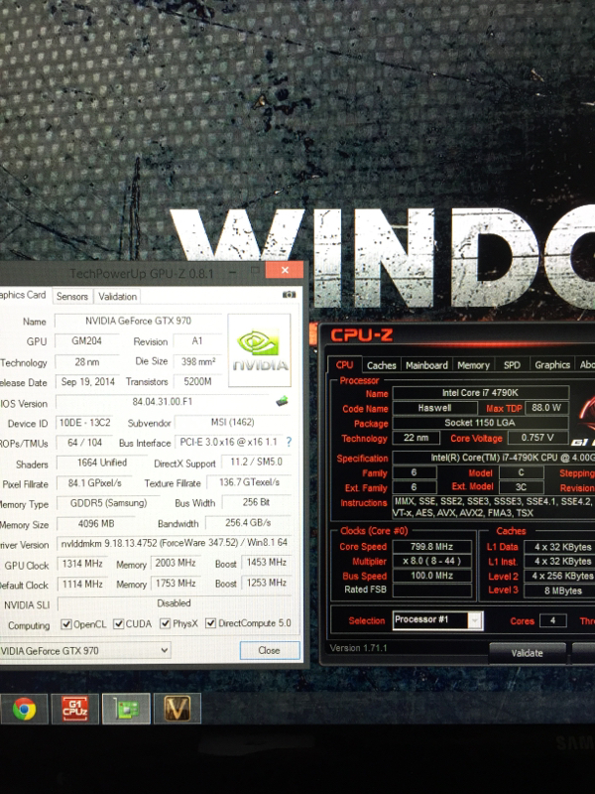Close GPU-Z with the red X button

point(285,270)
